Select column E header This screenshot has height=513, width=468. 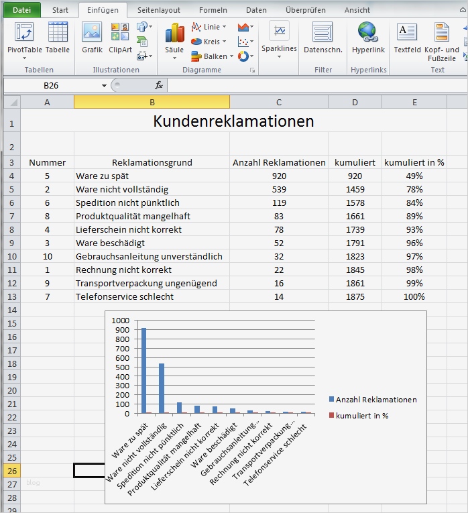[414, 103]
